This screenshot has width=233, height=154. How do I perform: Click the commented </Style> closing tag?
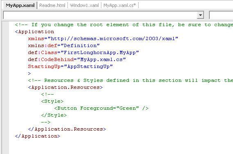coord(54,115)
